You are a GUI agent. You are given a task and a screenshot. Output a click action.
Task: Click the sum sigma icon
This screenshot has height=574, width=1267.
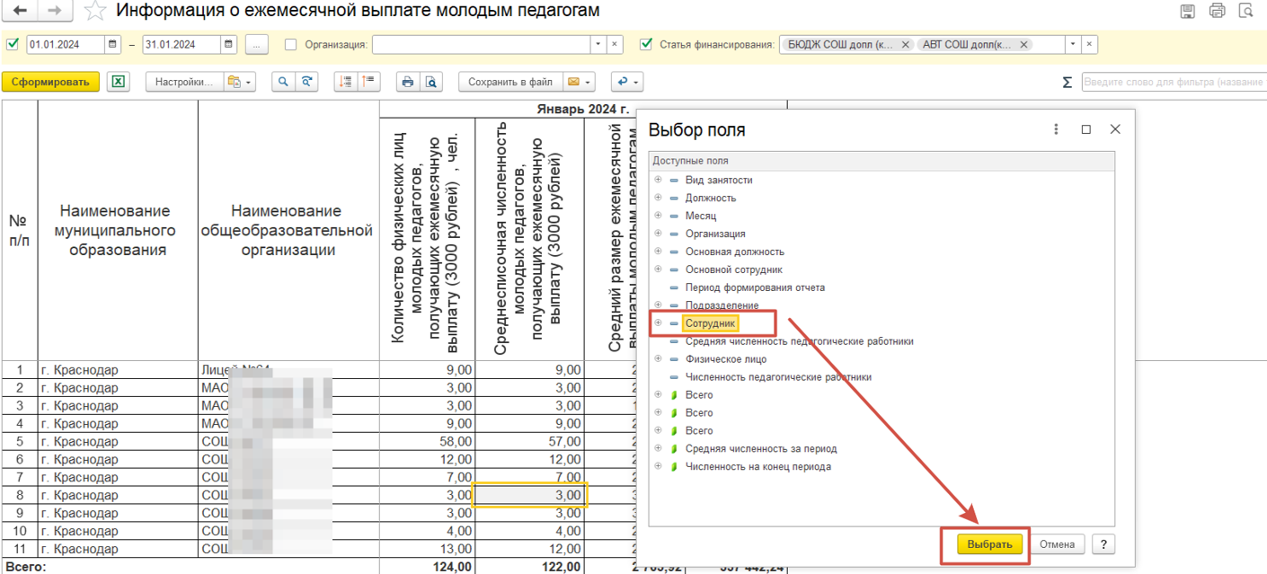(1067, 83)
